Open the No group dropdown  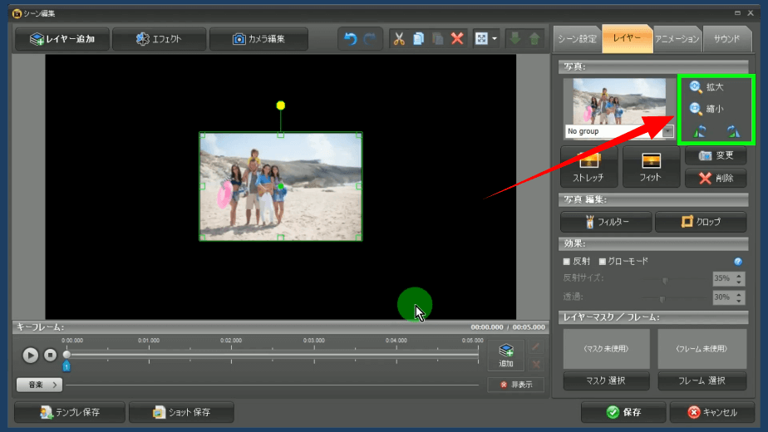pyautogui.click(x=667, y=131)
